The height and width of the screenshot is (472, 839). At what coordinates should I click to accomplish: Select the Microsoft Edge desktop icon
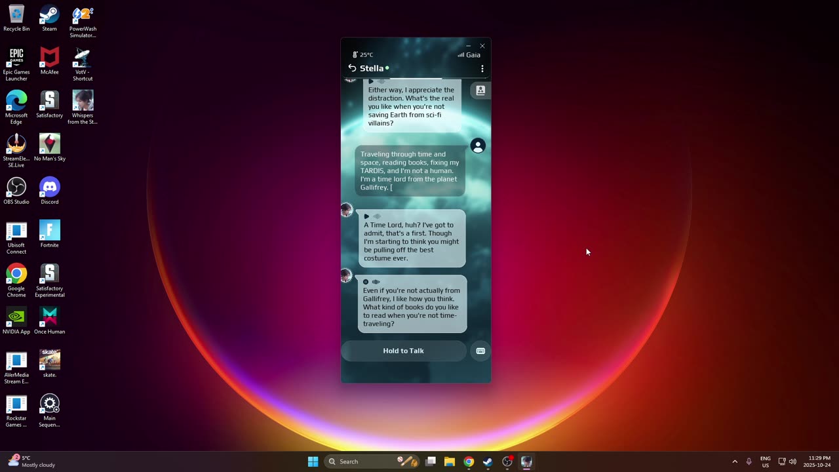point(16,108)
